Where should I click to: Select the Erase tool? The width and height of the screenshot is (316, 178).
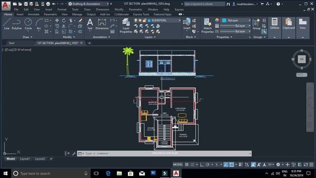click(x=80, y=20)
